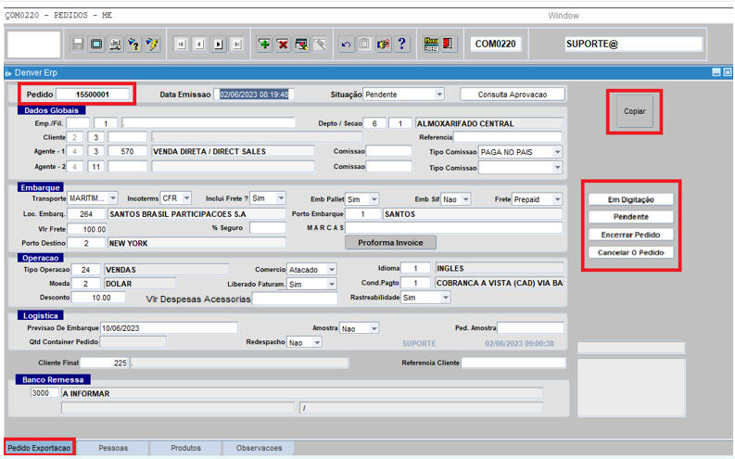Click the Previsao De Embarque field
Screen dimensions: 735x459
click(x=169, y=328)
